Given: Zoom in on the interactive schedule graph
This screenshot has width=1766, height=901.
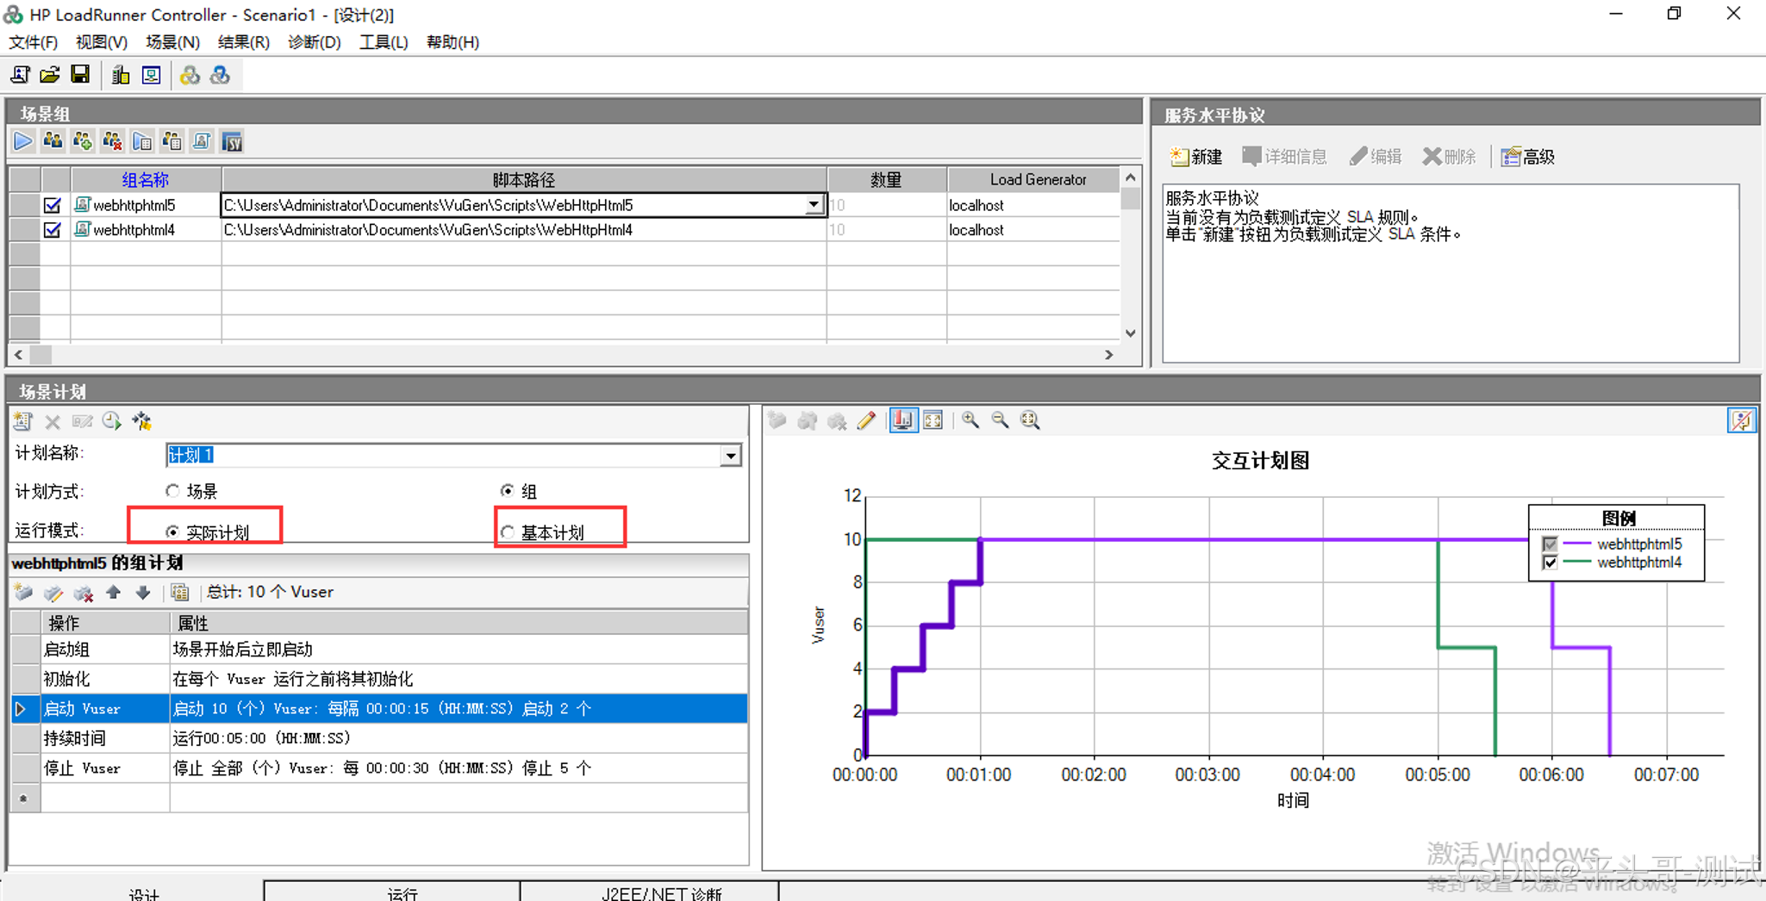Looking at the screenshot, I should coord(970,420).
